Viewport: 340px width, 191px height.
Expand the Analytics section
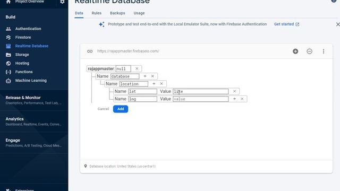click(x=34, y=121)
